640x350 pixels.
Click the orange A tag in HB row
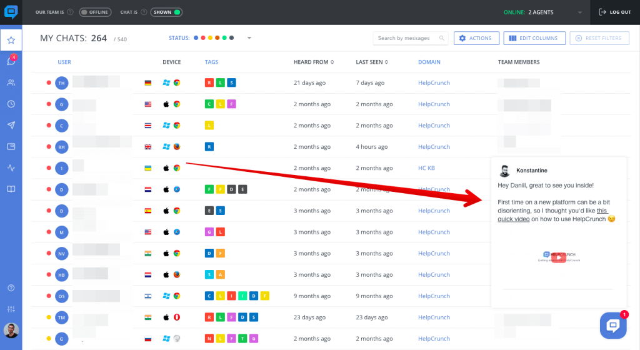[221, 274]
